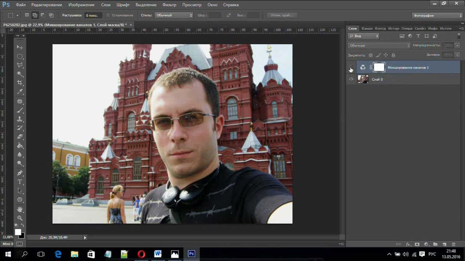Open the Стиль dropdown
465x261 pixels.
174,15
